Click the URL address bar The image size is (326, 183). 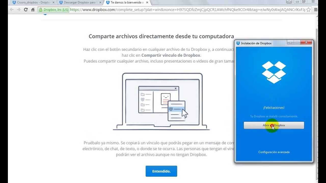pos(187,10)
